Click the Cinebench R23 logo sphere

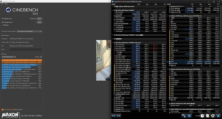click(x=8, y=10)
